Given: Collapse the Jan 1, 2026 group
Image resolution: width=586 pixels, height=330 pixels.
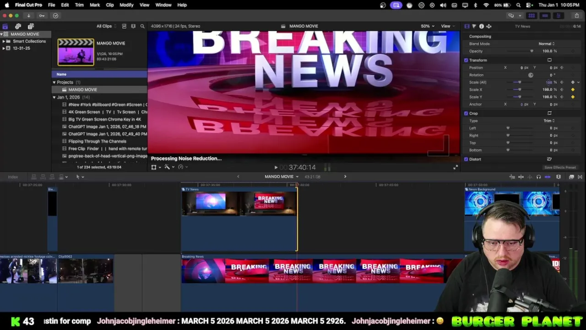Looking at the screenshot, I should [x=54, y=98].
